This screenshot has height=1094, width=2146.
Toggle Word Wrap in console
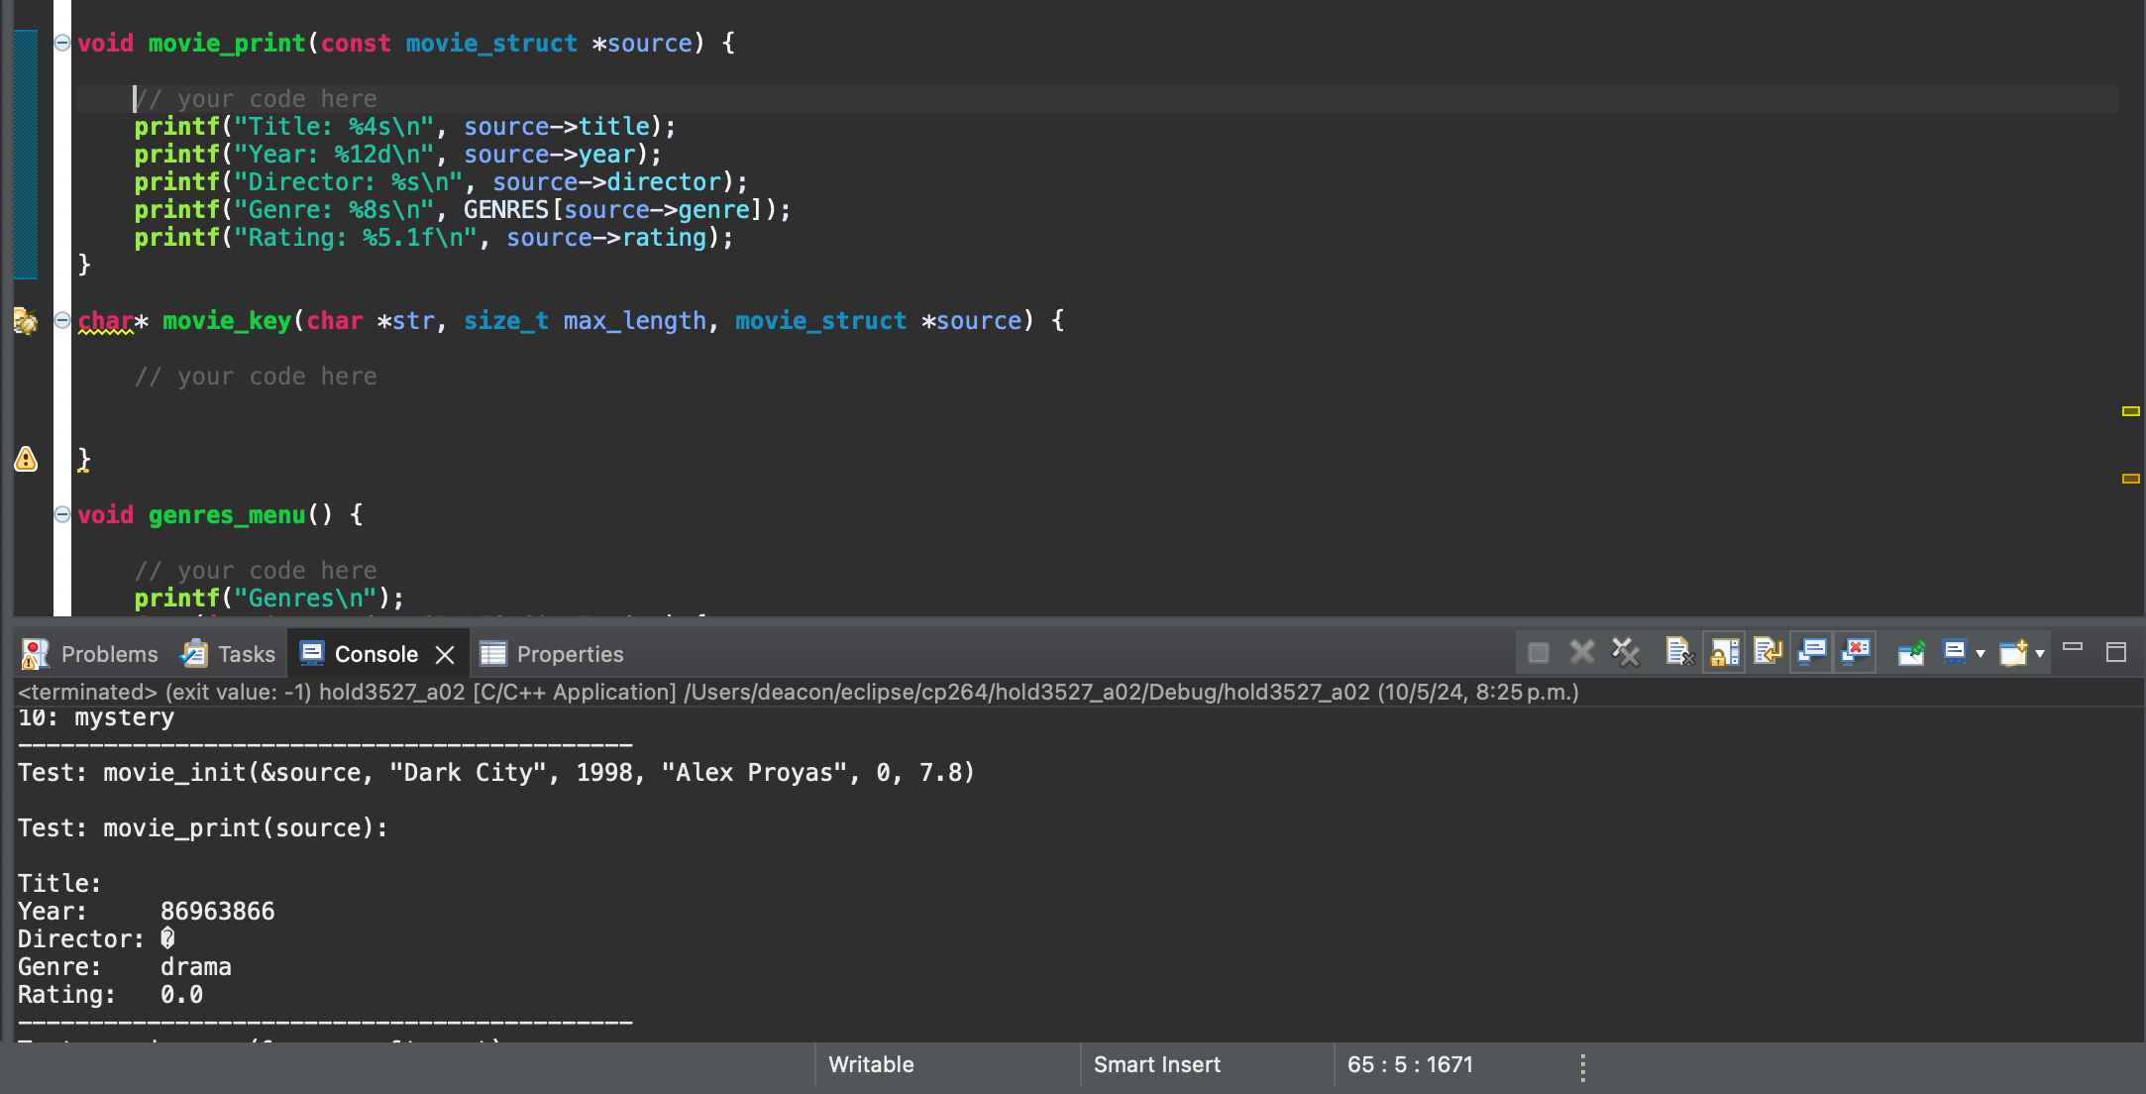1768,652
